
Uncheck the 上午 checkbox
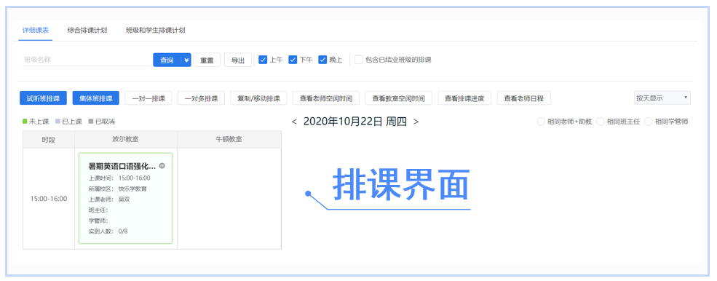[x=263, y=60]
